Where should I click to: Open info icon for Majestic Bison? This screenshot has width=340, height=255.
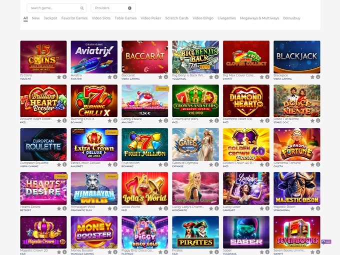click(317, 209)
